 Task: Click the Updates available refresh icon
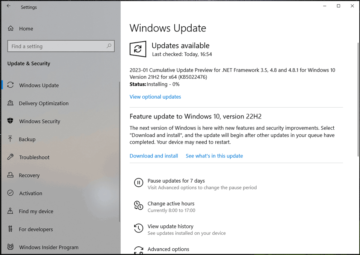(x=138, y=49)
